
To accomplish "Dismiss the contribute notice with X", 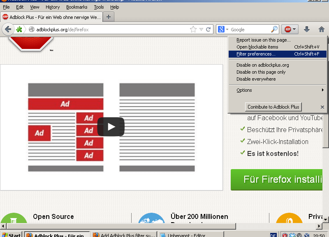I will pos(322,107).
